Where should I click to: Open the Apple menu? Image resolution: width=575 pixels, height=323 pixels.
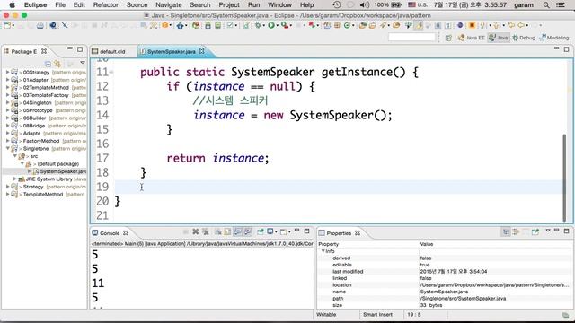tap(12, 4)
